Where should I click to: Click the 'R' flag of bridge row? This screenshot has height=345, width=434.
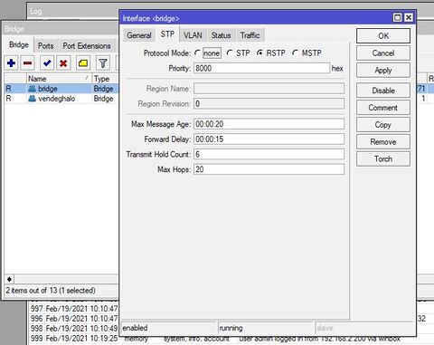pos(8,89)
